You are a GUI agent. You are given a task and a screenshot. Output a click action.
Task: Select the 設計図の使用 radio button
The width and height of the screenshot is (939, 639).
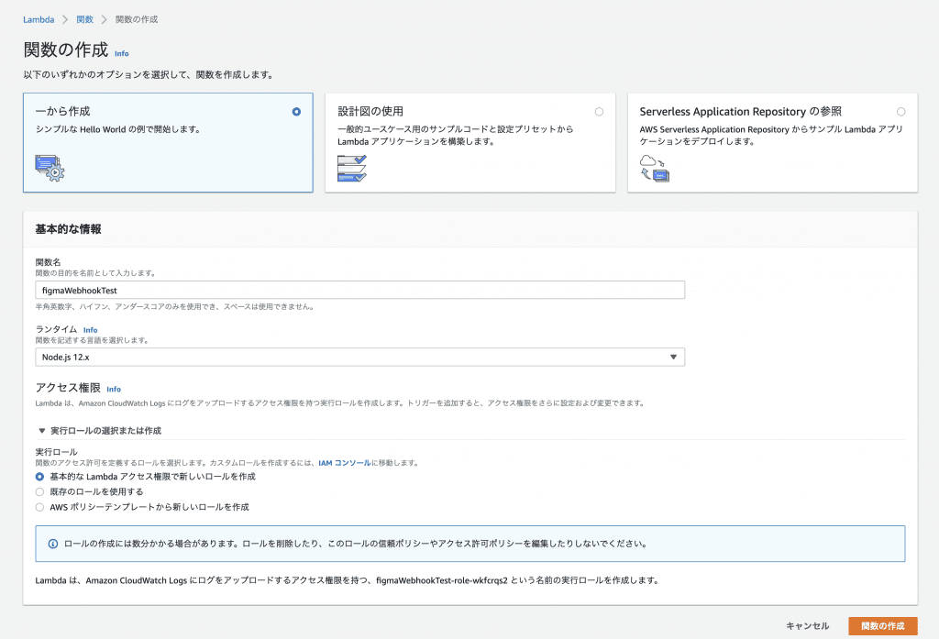[x=599, y=112]
